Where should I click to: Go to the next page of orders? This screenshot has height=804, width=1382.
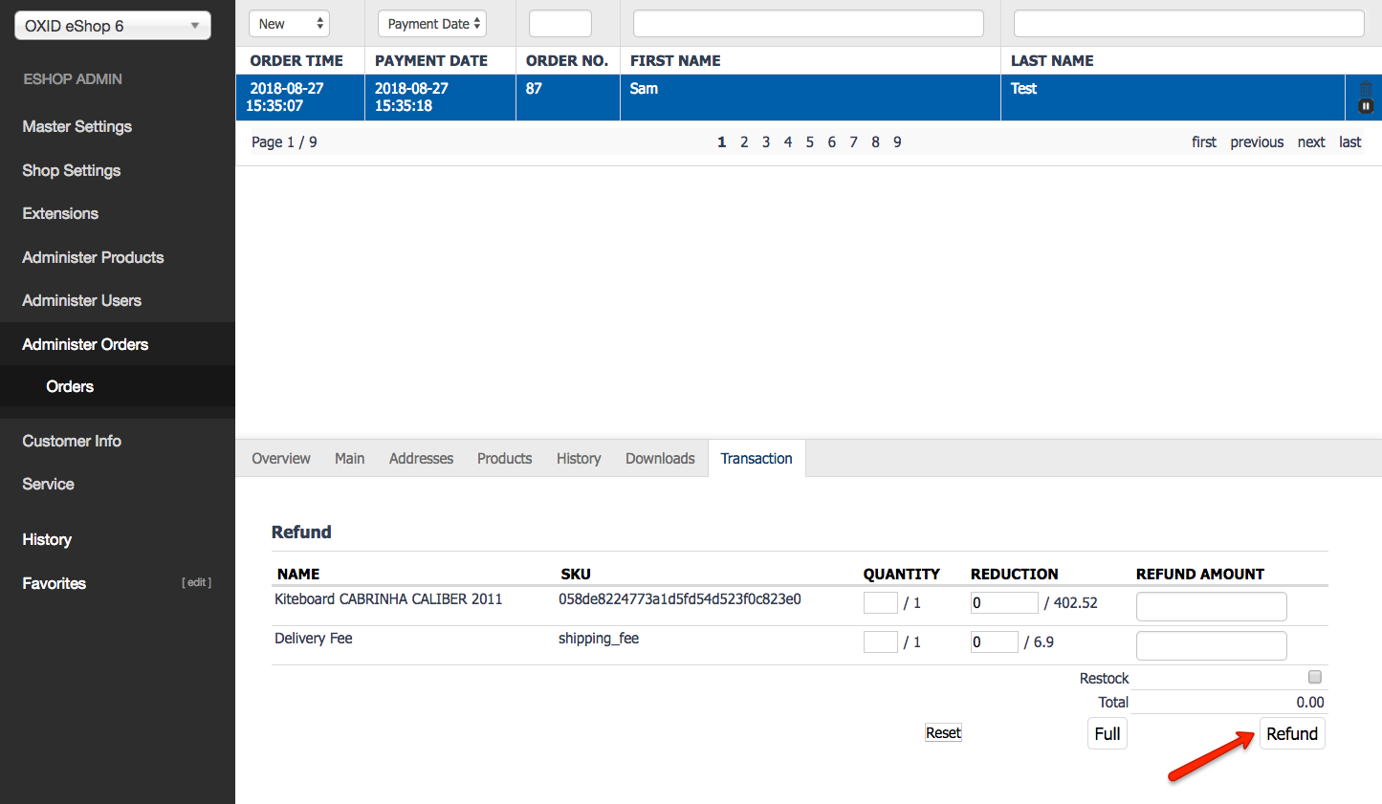pyautogui.click(x=1310, y=141)
